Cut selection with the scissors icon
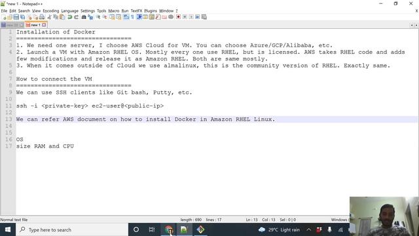Image resolution: width=419 pixels, height=236 pixels. (50, 17)
